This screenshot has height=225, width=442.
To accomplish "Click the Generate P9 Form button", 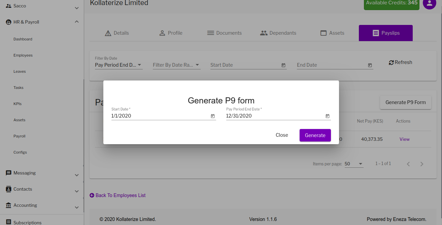I will 406,102.
